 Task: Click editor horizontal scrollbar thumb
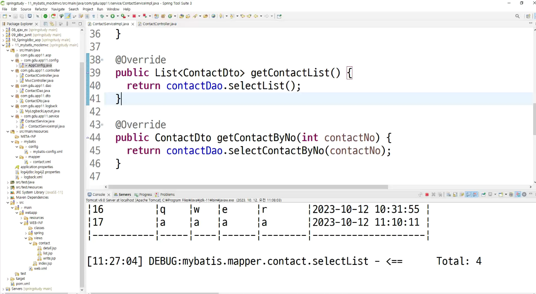click(x=248, y=187)
